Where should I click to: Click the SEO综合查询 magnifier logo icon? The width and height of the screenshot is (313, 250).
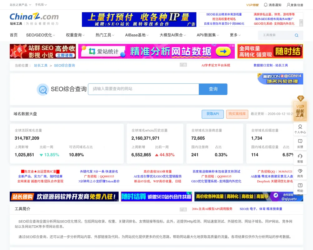tap(43, 89)
